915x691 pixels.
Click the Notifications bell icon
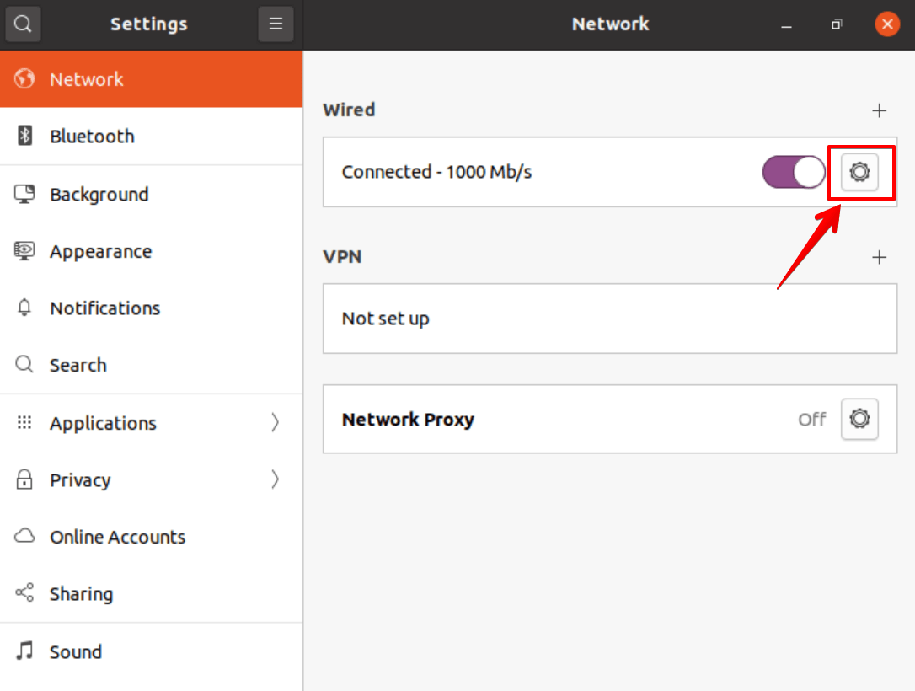[24, 308]
